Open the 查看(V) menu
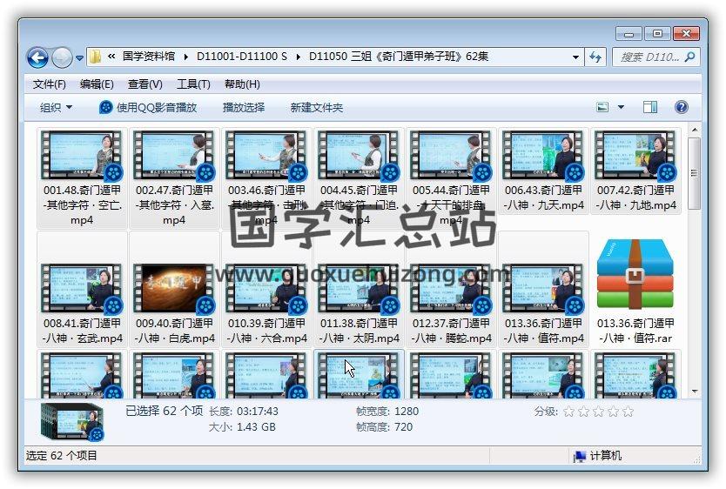The image size is (726, 489). point(145,84)
